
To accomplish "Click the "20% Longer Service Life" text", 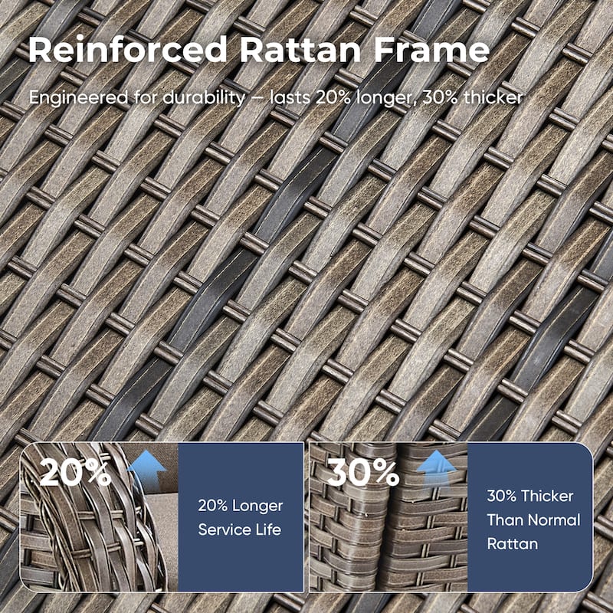I will click(x=240, y=517).
